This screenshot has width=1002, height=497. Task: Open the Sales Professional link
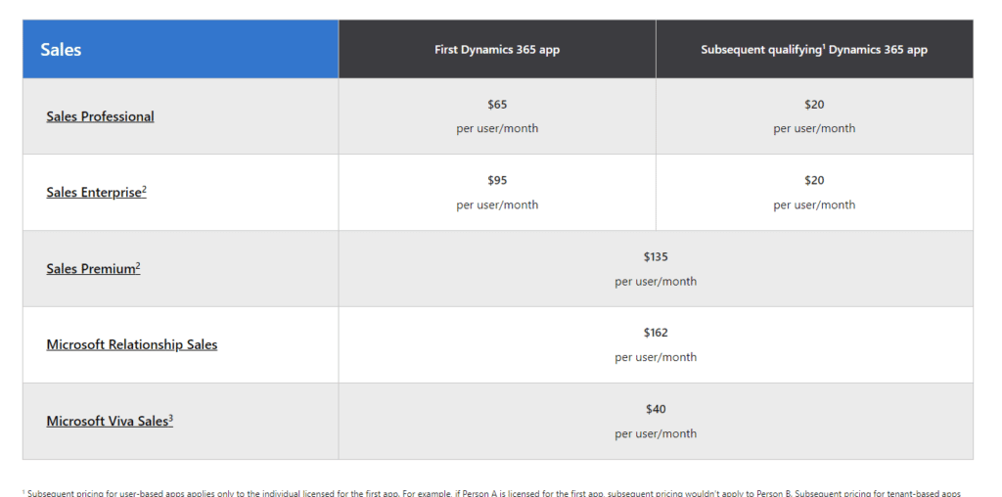click(100, 116)
